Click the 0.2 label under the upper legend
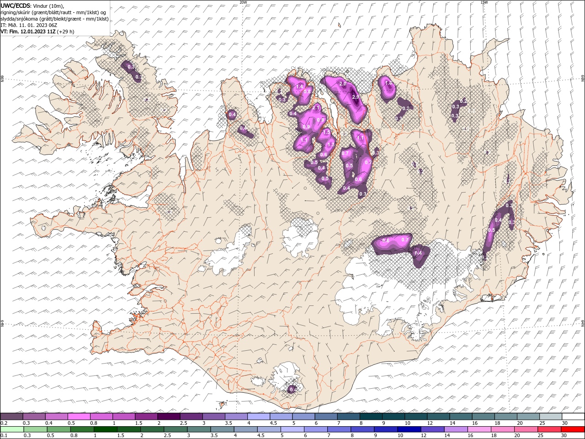This screenshot has width=585, height=439. point(4,423)
